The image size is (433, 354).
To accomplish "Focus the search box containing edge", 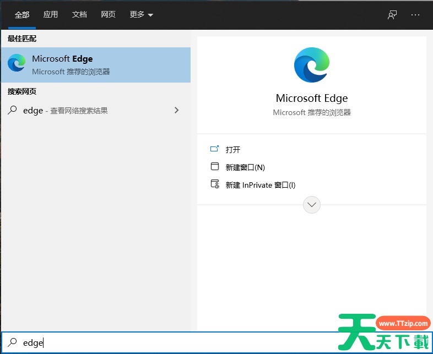I will tap(165, 342).
